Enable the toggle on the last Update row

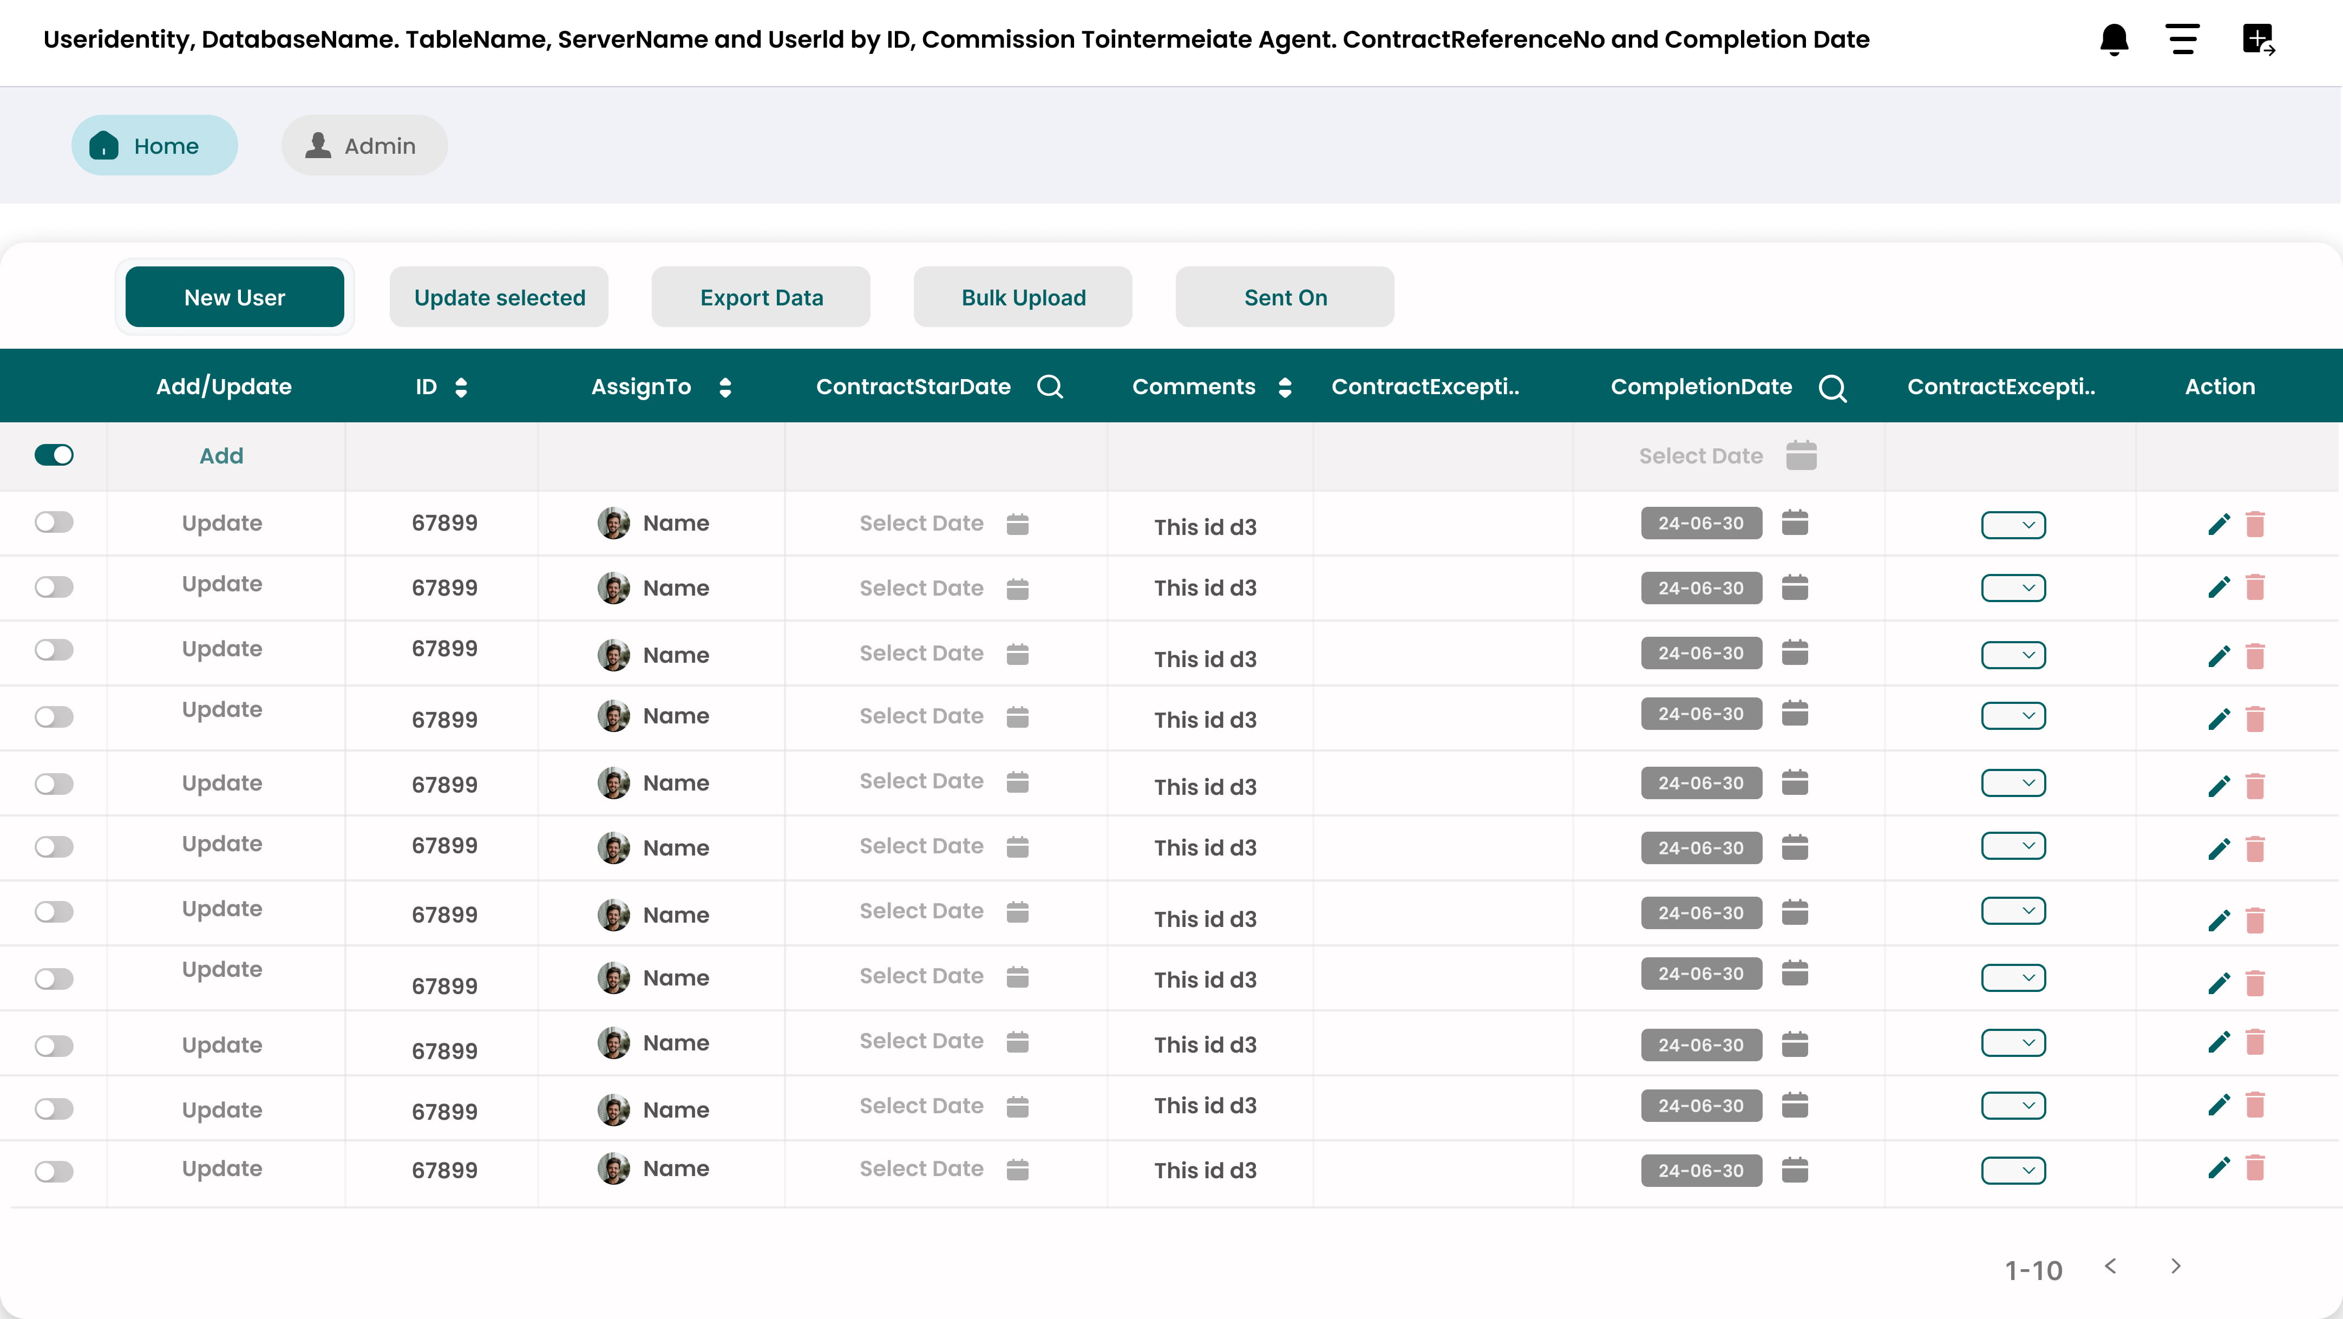pyautogui.click(x=54, y=1172)
